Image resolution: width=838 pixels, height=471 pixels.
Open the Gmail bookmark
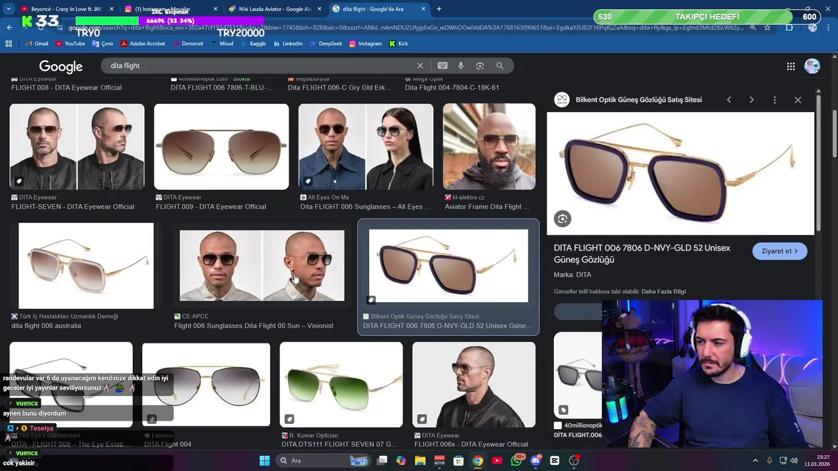tap(37, 44)
